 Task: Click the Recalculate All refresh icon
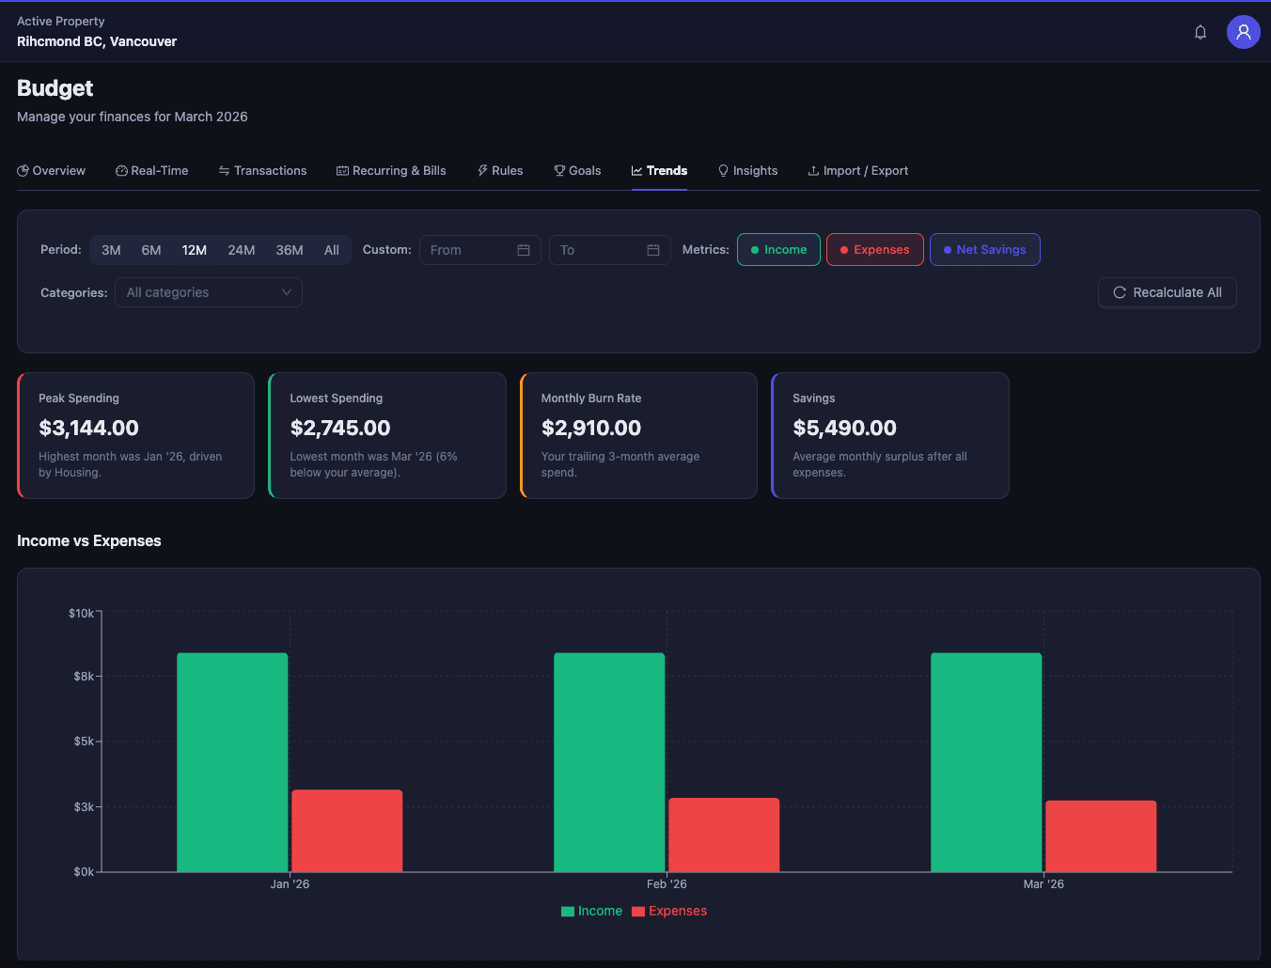tap(1120, 292)
